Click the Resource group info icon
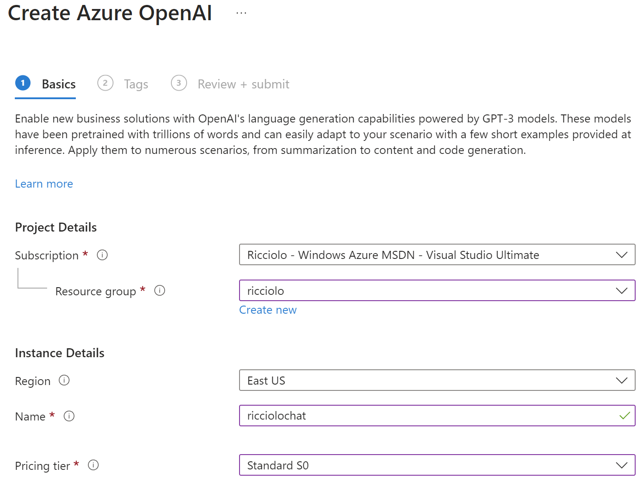641x486 pixels. coord(160,290)
